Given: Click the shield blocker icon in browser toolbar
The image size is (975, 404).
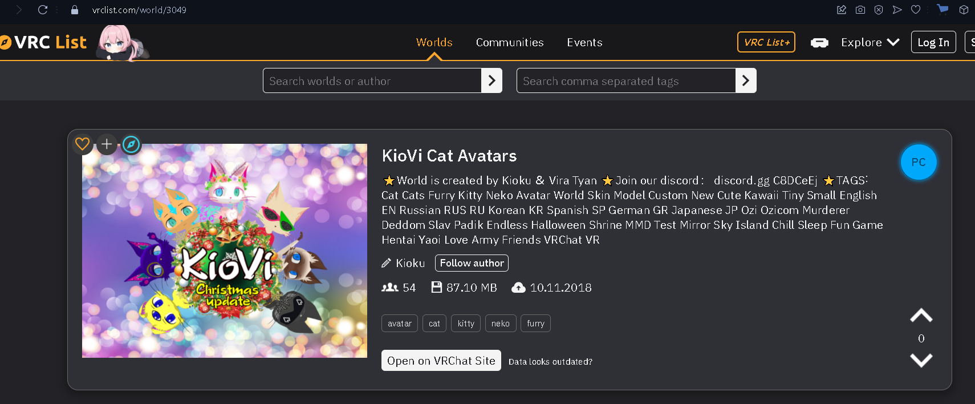Looking at the screenshot, I should pos(879,10).
